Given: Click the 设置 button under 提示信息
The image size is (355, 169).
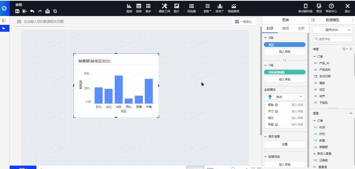Looking at the screenshot, I should pos(285,144).
